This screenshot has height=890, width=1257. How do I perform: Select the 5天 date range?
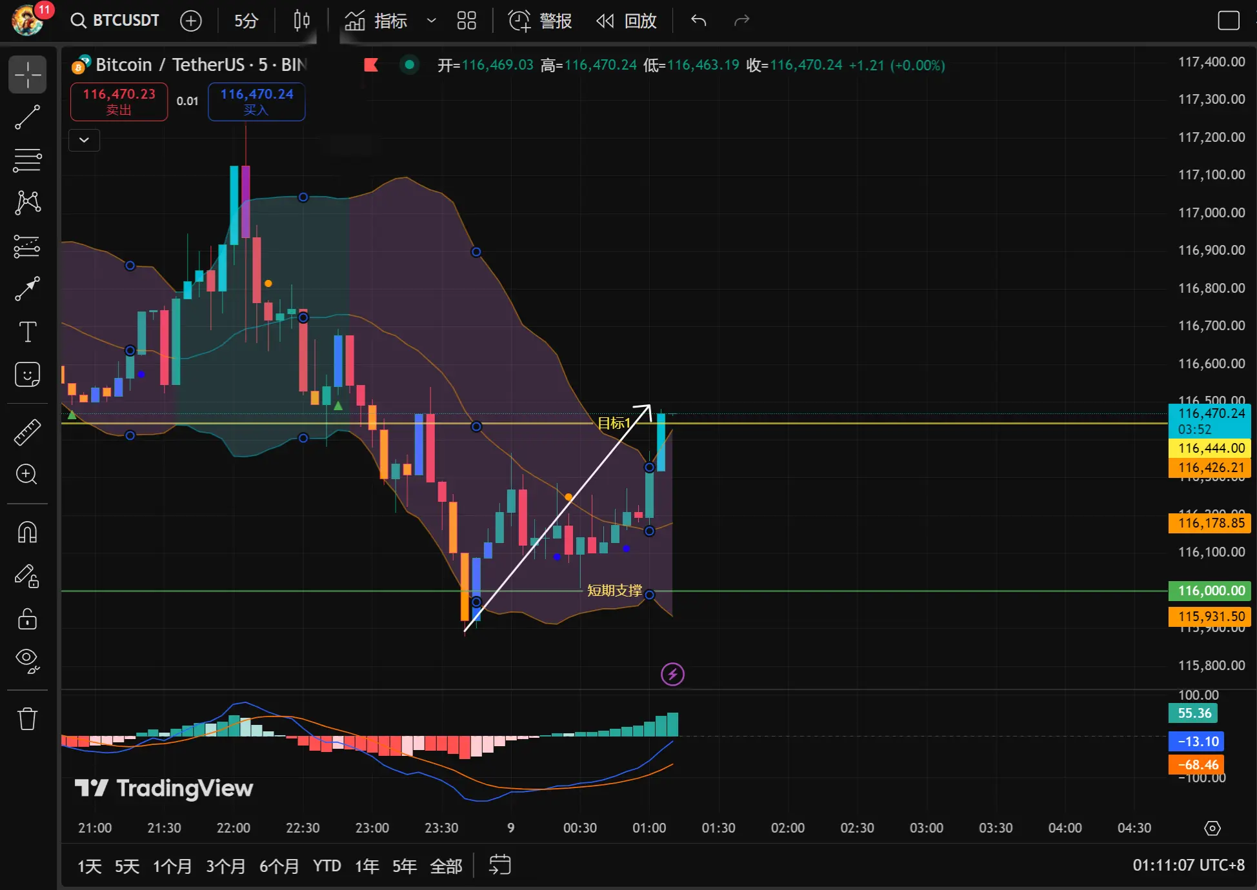127,866
